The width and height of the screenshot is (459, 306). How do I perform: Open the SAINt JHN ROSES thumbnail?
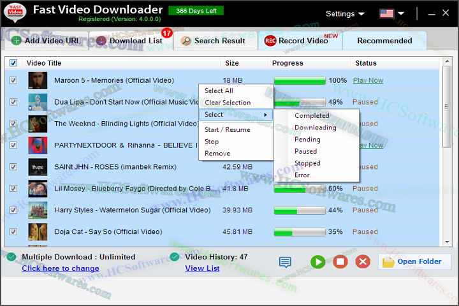[x=38, y=167]
